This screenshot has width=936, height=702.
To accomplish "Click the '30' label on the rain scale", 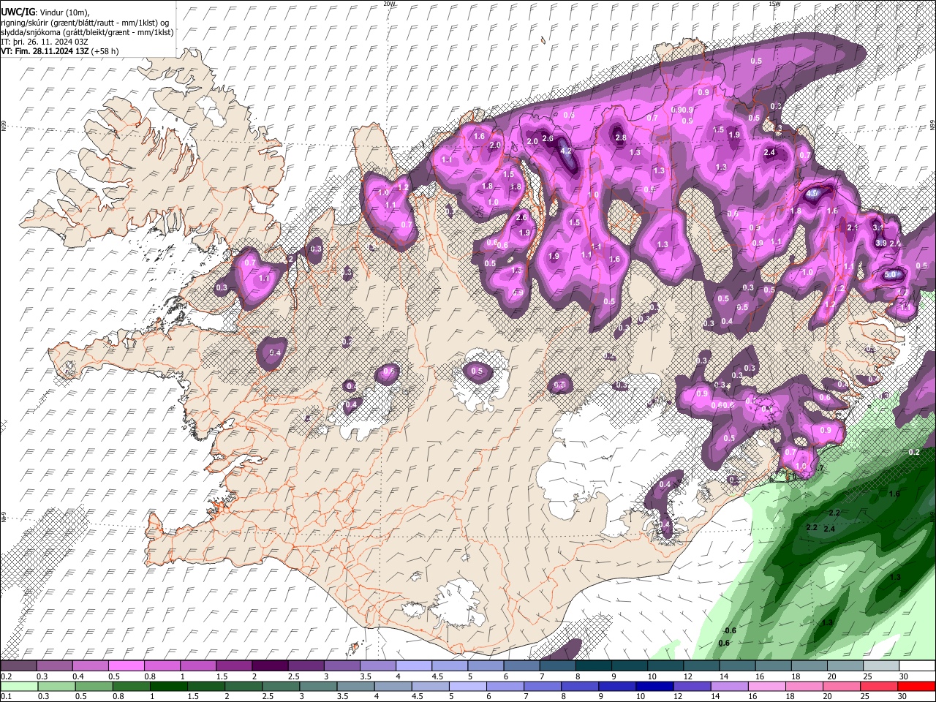I will [904, 697].
